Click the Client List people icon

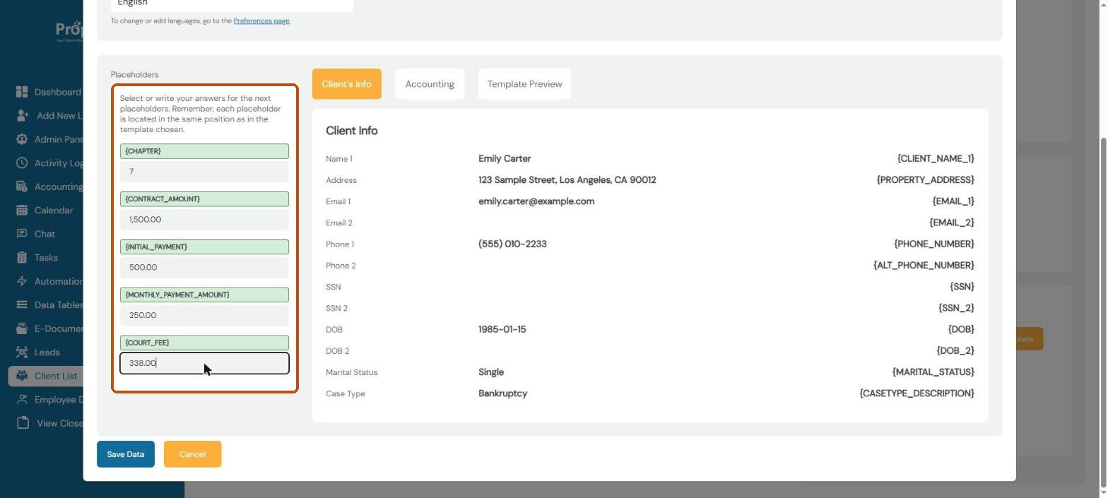point(22,376)
